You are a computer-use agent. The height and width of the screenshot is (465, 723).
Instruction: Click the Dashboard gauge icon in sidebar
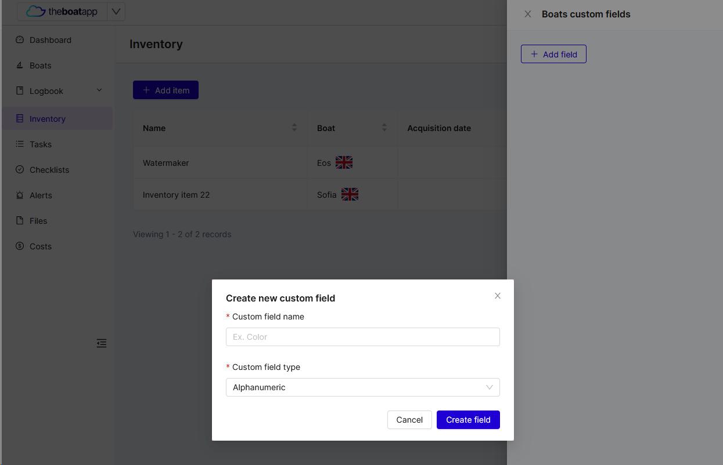(20, 40)
